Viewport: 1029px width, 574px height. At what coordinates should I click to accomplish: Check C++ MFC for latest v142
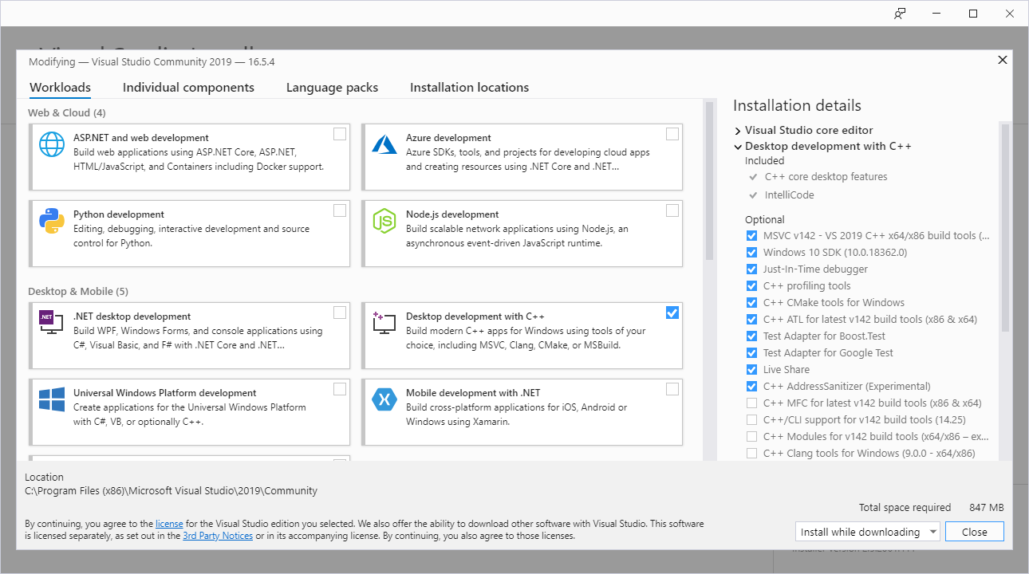[x=751, y=403]
